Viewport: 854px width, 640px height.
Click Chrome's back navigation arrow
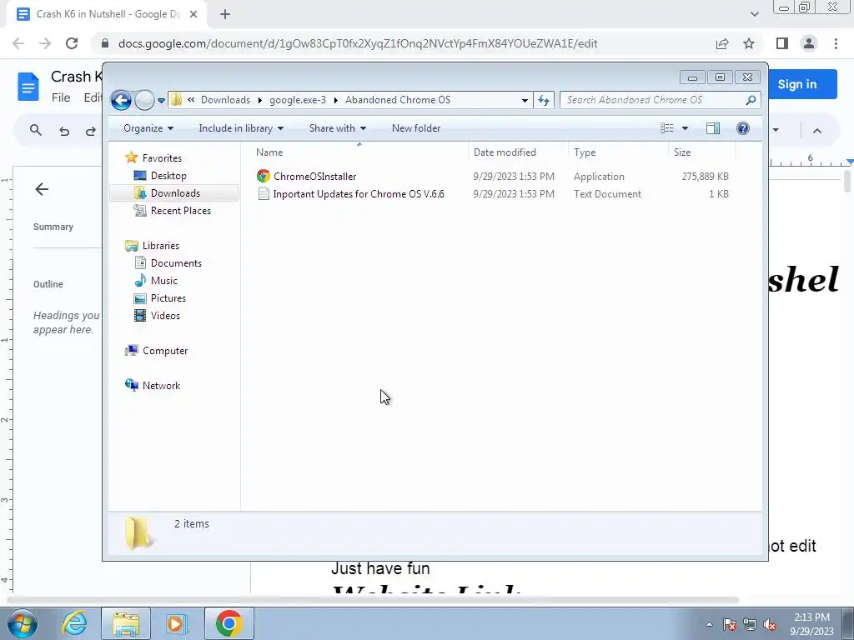click(18, 43)
